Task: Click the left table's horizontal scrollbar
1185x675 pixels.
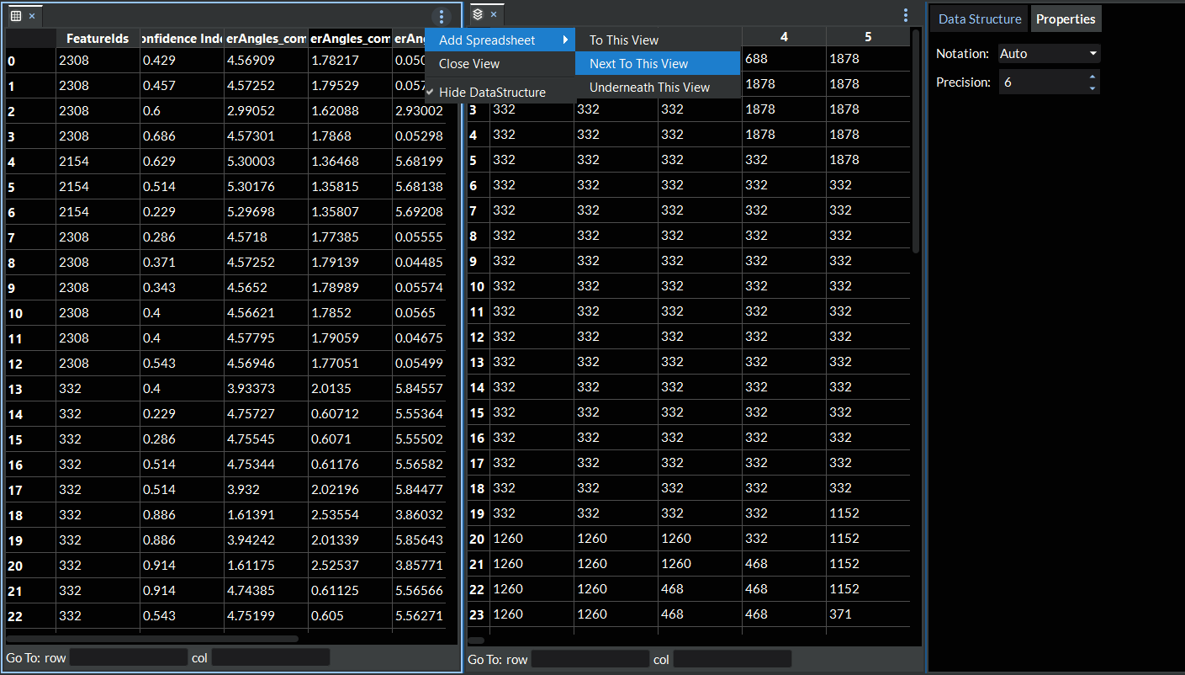Action: tap(151, 639)
